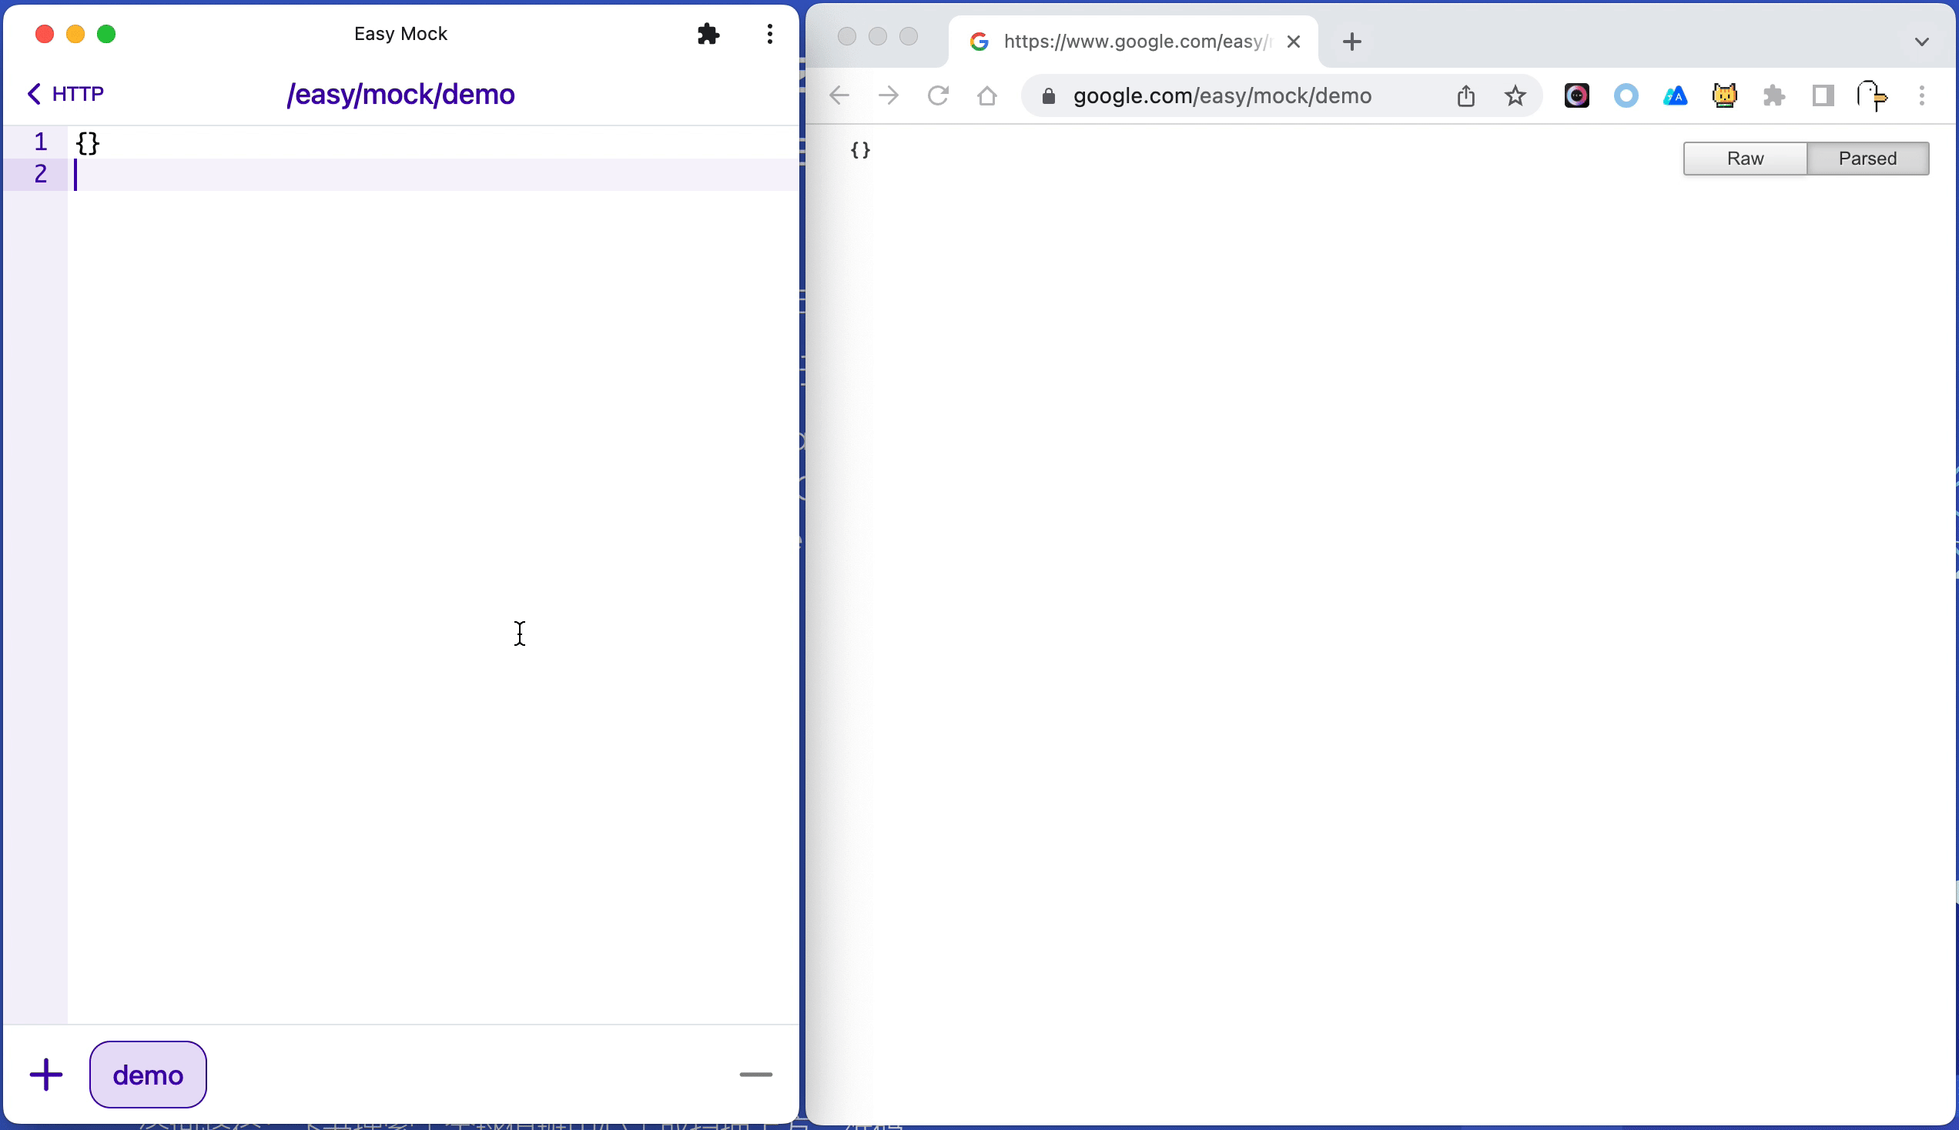This screenshot has width=1959, height=1130.
Task: Switch the JSON view to Parsed
Action: click(x=1867, y=159)
